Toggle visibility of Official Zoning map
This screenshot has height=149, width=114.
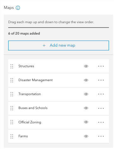[x=86, y=122]
